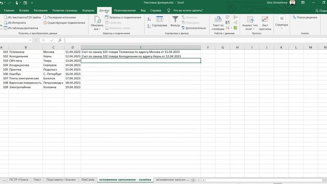This screenshot has height=184, width=327.
Task: Click the horizontal scrollbar left arrow
Action: tap(203, 180)
